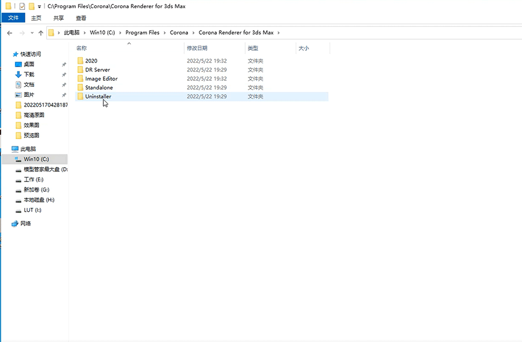Open 文档 in quick access
Image resolution: width=522 pixels, height=342 pixels.
coord(29,85)
